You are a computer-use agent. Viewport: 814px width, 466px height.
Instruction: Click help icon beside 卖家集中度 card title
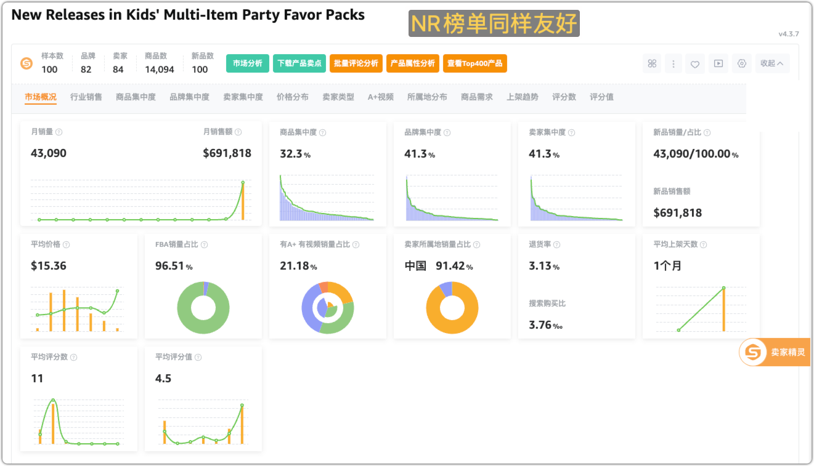pyautogui.click(x=572, y=132)
